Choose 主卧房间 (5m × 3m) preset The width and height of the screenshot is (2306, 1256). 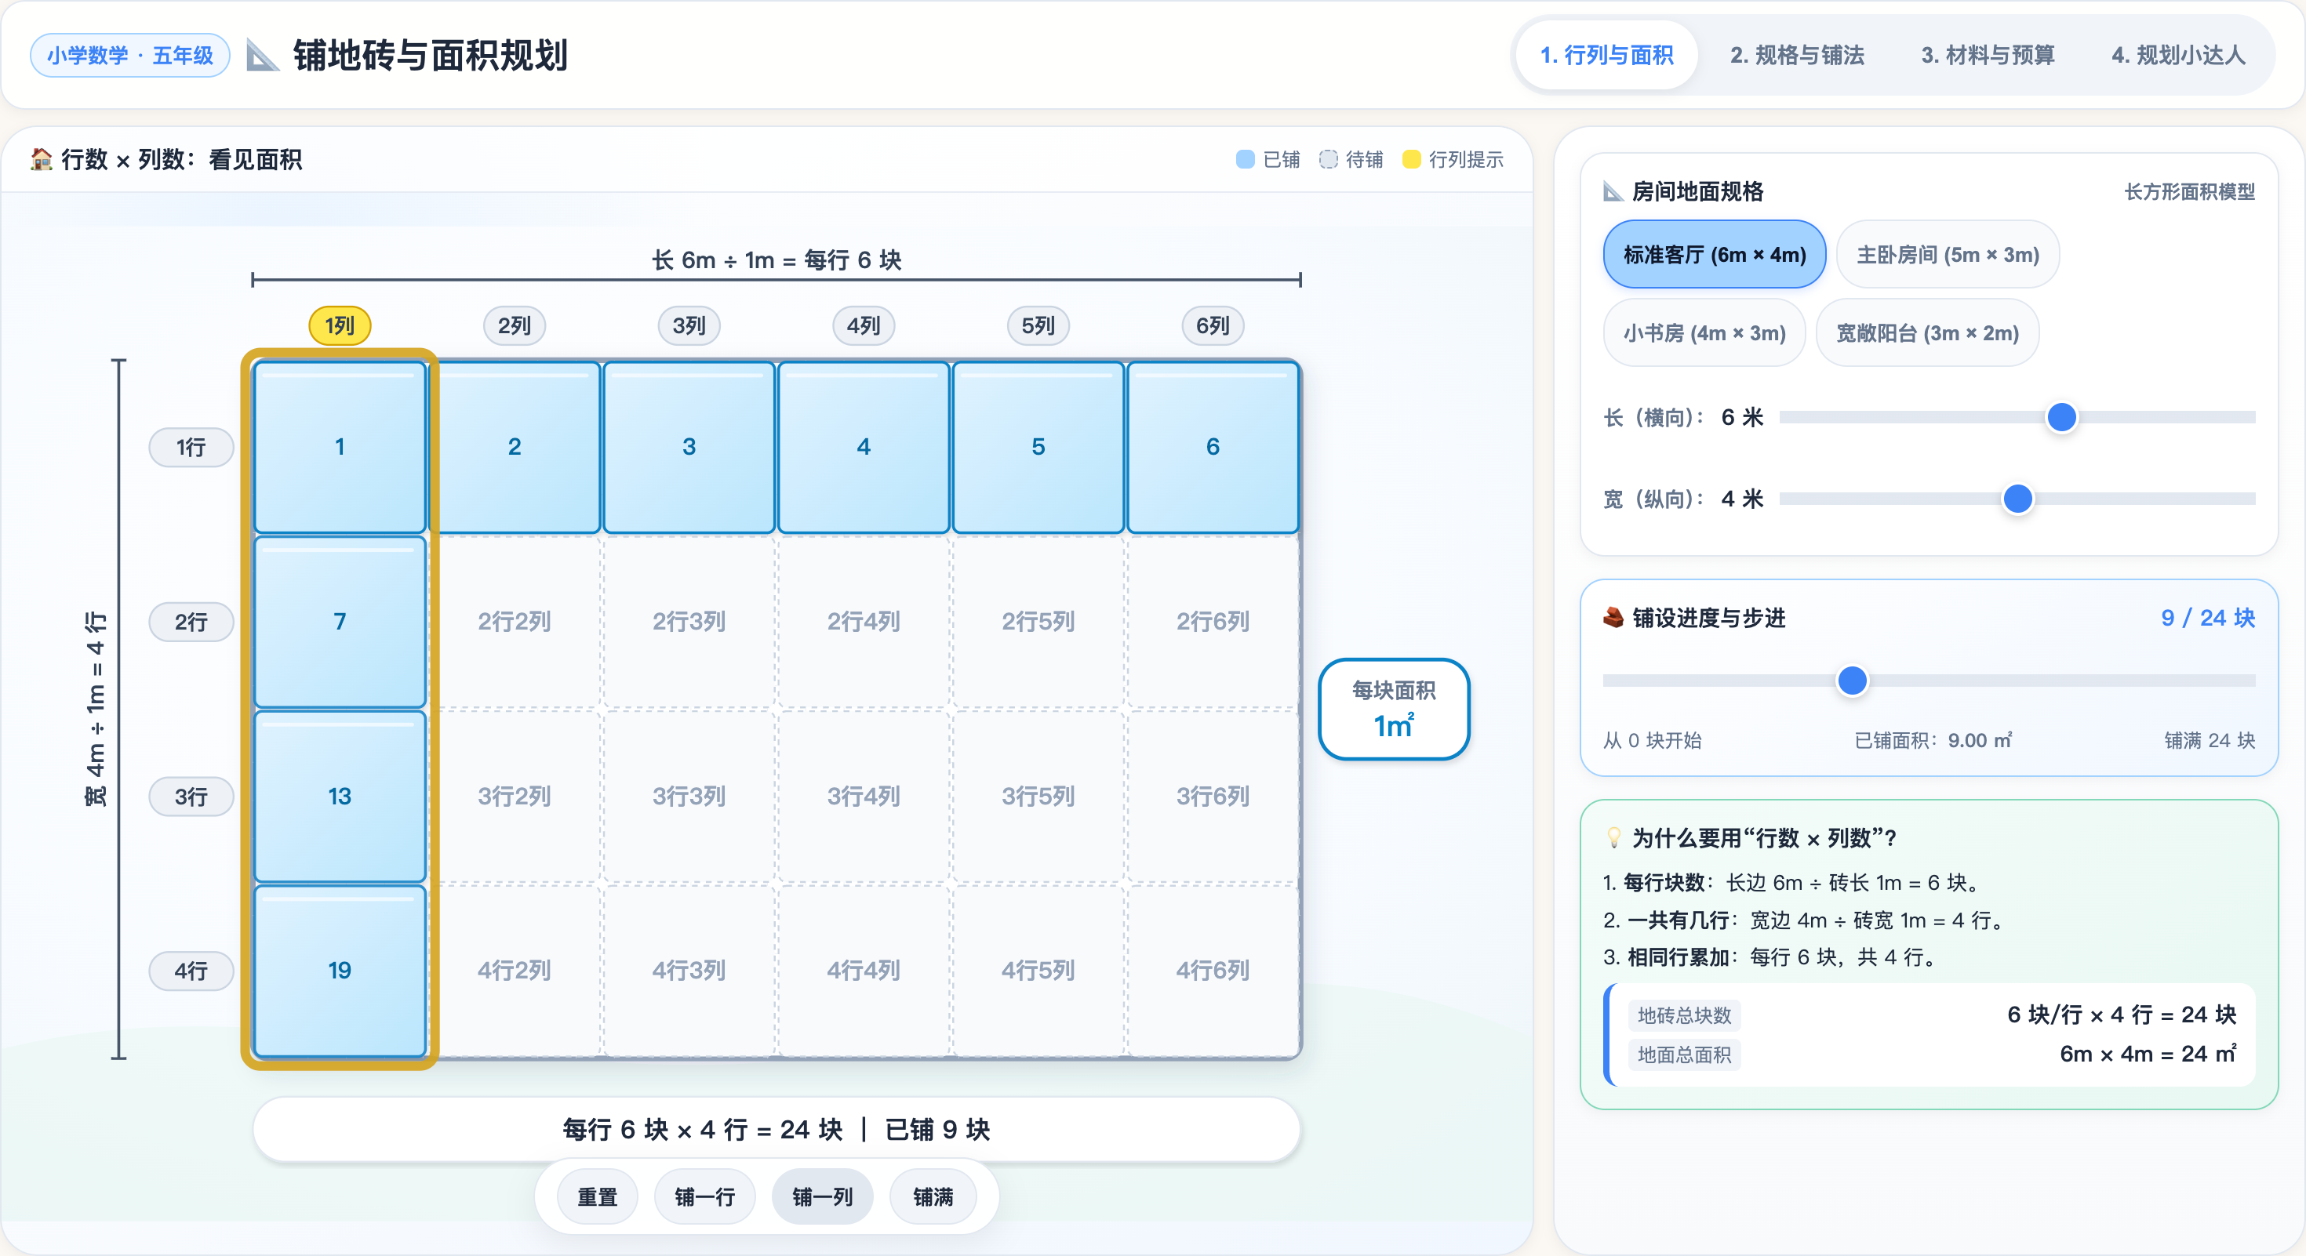(x=1947, y=255)
